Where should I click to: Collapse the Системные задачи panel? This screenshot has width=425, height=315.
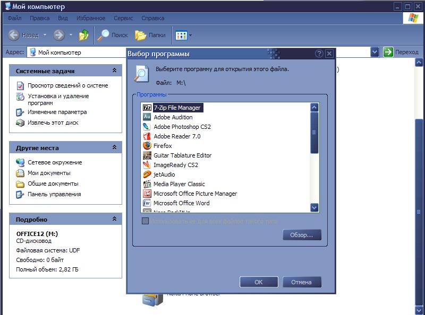pos(114,71)
